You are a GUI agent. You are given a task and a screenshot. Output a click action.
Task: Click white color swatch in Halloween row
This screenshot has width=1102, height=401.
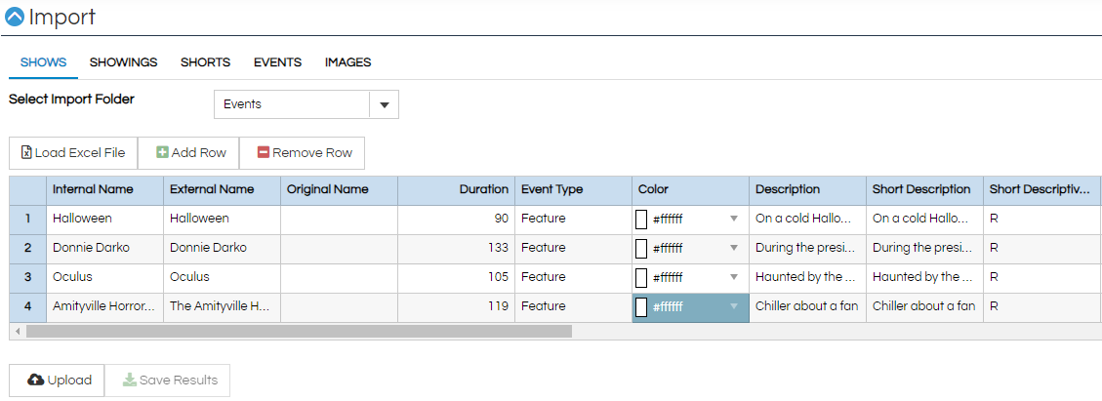(641, 220)
